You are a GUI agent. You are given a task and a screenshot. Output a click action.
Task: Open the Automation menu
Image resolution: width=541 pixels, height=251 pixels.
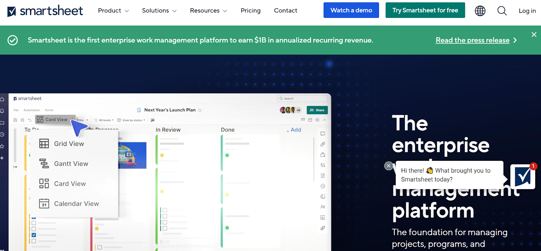pyautogui.click(x=32, y=110)
